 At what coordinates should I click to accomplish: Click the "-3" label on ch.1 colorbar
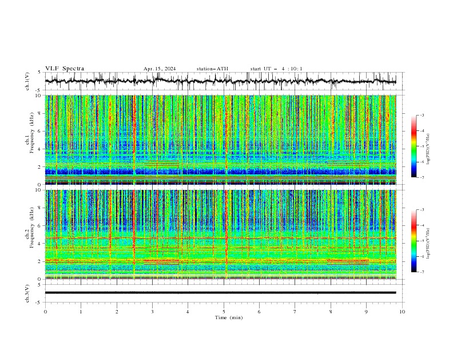(x=422, y=115)
